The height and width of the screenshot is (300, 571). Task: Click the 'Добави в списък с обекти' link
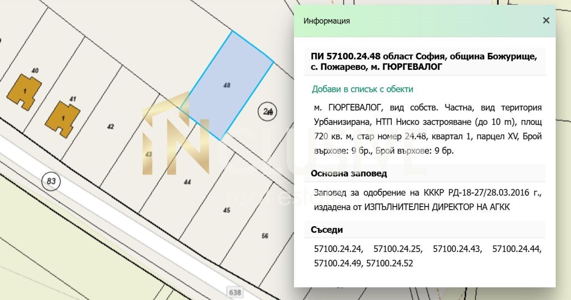pyautogui.click(x=362, y=89)
